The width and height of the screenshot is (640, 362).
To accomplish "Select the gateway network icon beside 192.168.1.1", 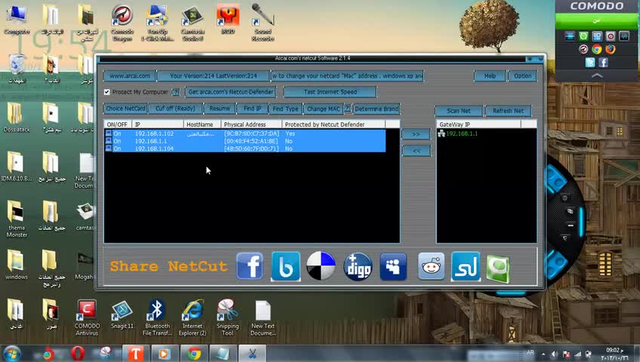I will click(x=442, y=133).
